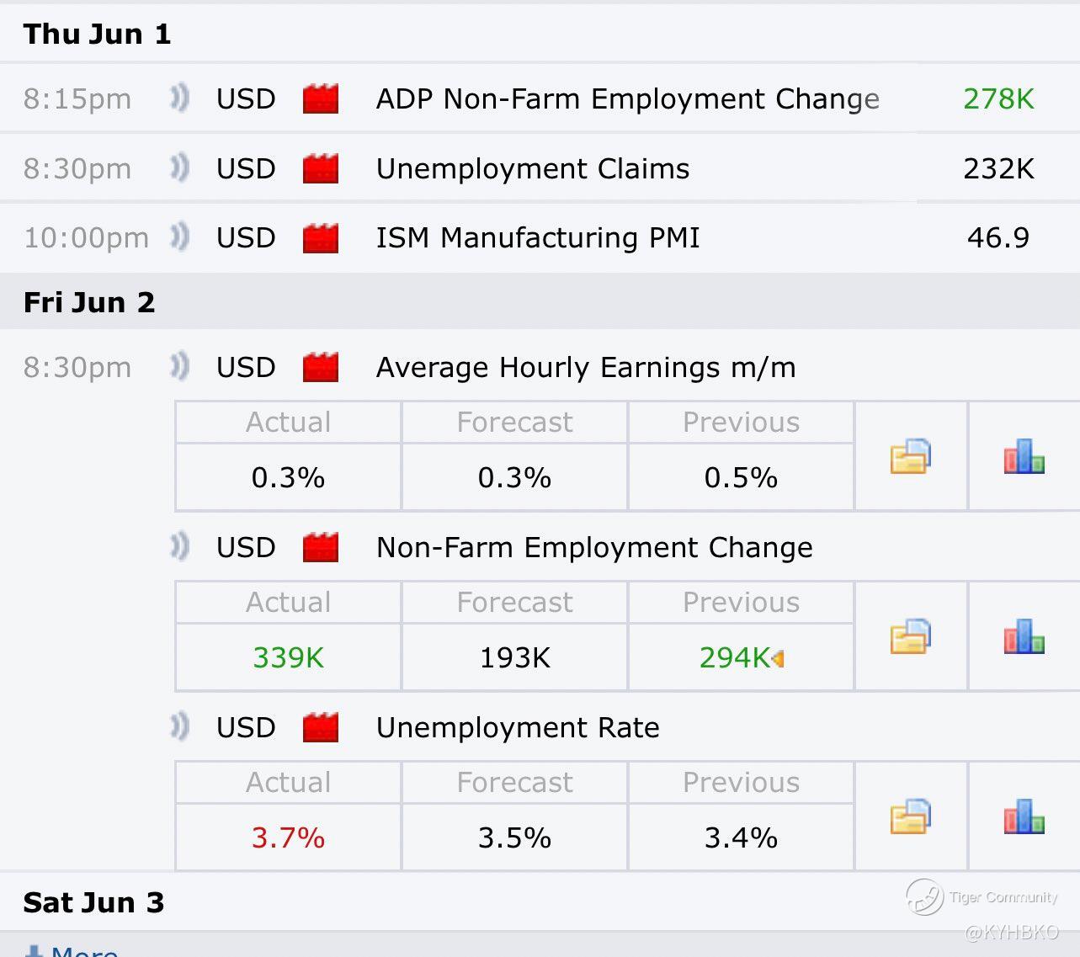Viewport: 1080px width, 957px height.
Task: Expand the ADP Non-Farm Employment Change row
Action: (x=627, y=98)
